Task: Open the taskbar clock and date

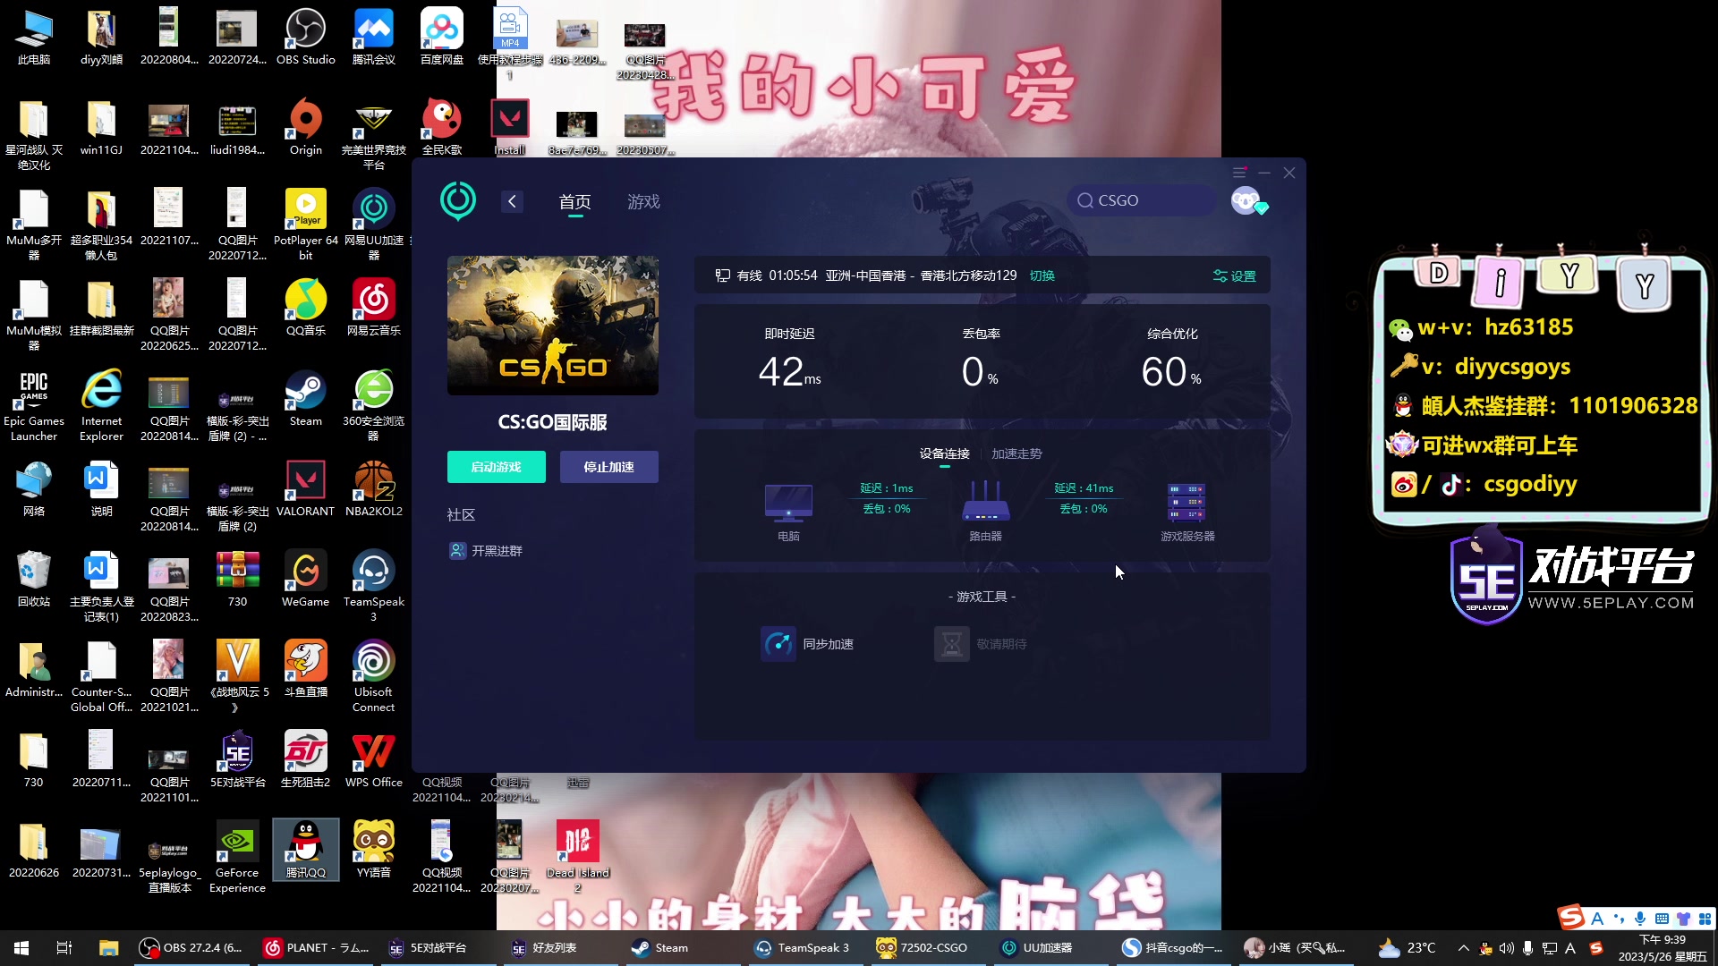Action: (1662, 948)
